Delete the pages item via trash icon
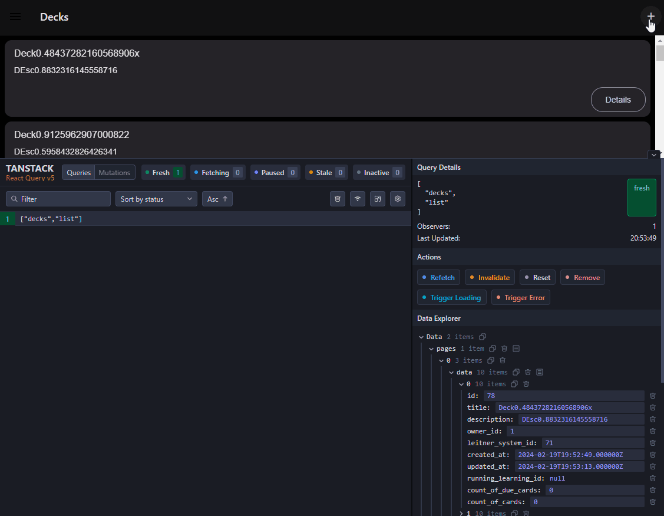Viewport: 664px width, 516px height. (504, 349)
